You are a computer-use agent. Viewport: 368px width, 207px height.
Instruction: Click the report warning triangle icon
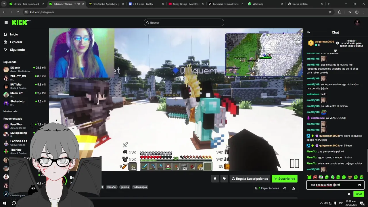[294, 188]
